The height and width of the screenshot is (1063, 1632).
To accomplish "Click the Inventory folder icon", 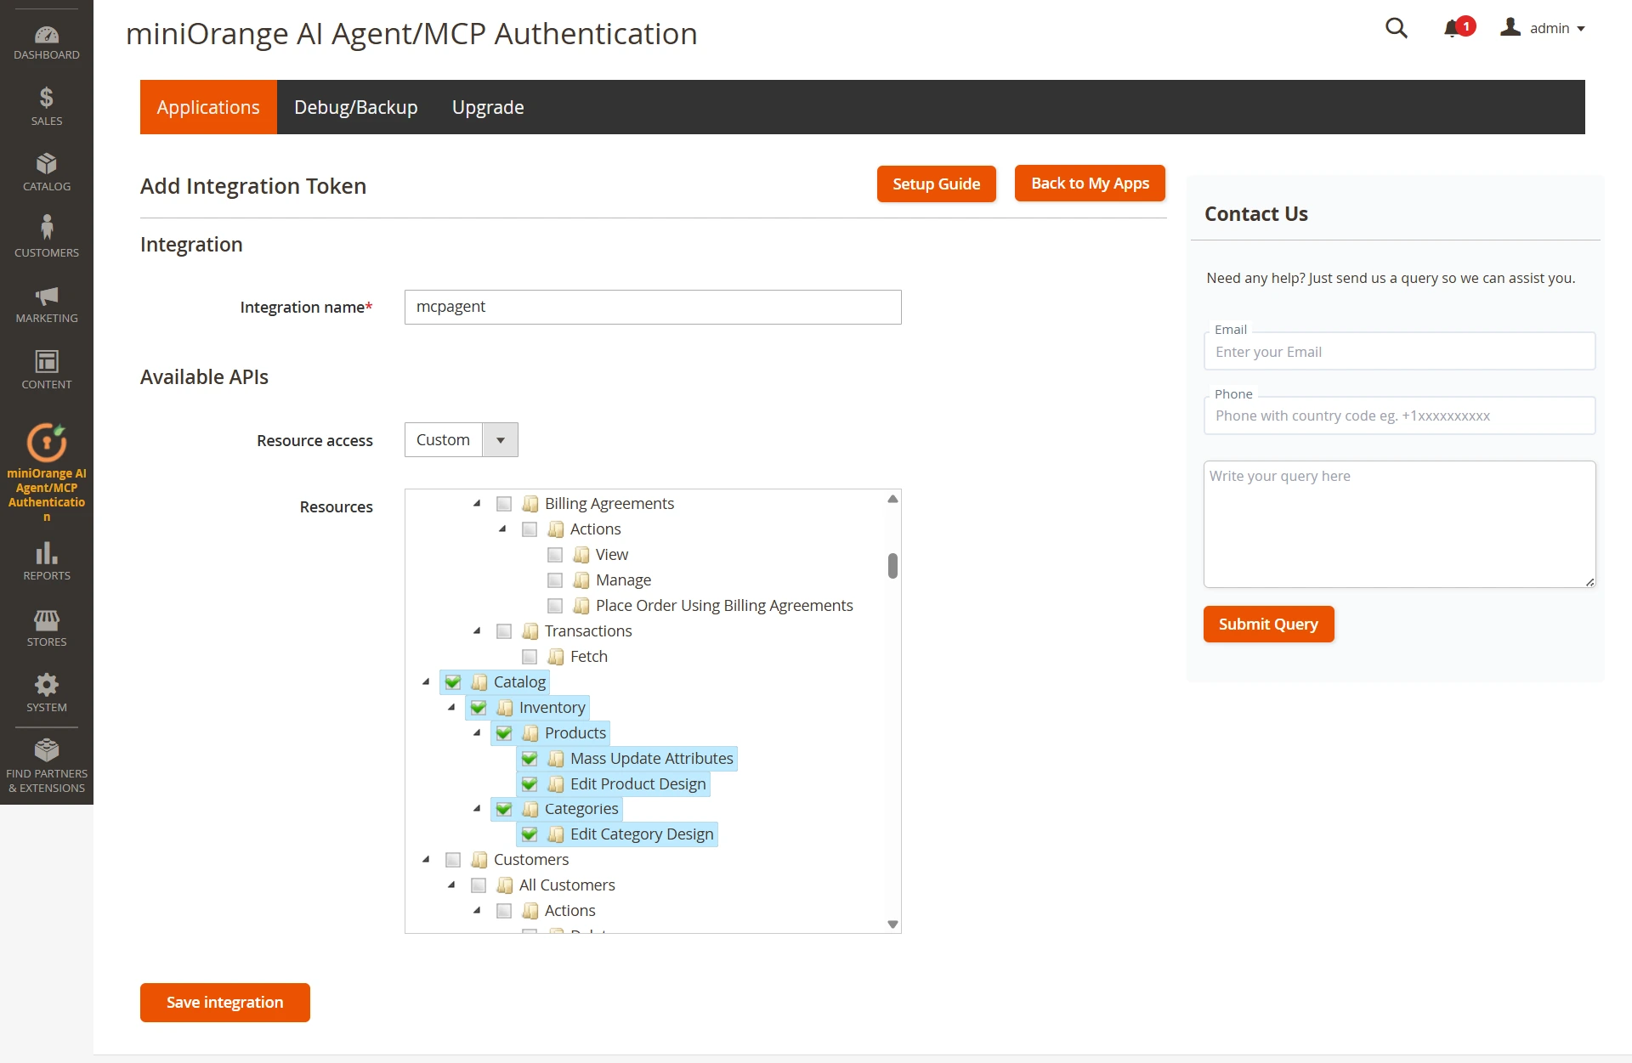I will pos(505,708).
